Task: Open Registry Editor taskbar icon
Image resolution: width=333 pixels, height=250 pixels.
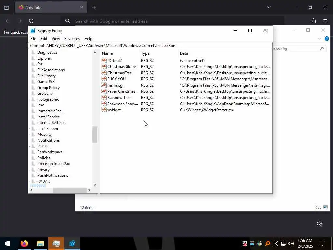Action: coord(72,243)
